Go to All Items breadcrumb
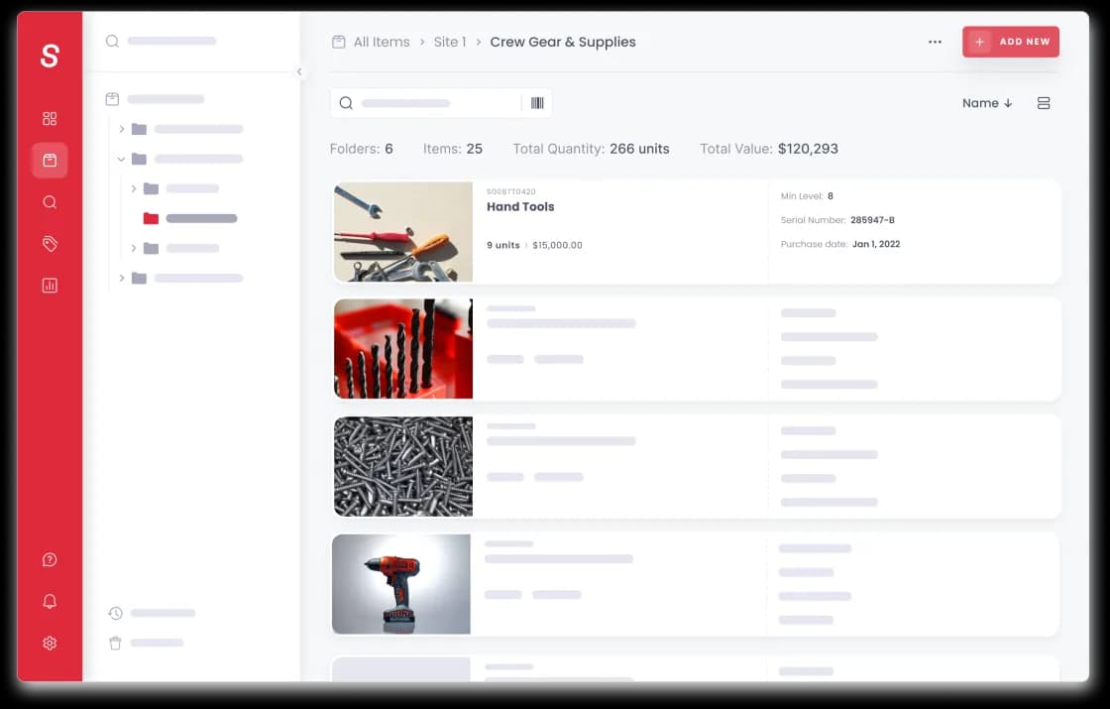This screenshot has width=1110, height=709. (382, 42)
